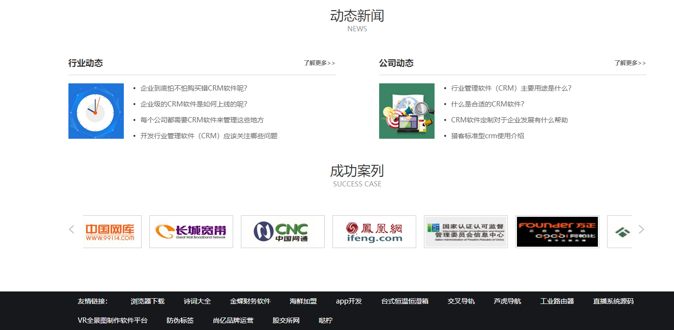This screenshot has width=674, height=330.
Task: Click the 成功案列 heading
Action: 357,171
